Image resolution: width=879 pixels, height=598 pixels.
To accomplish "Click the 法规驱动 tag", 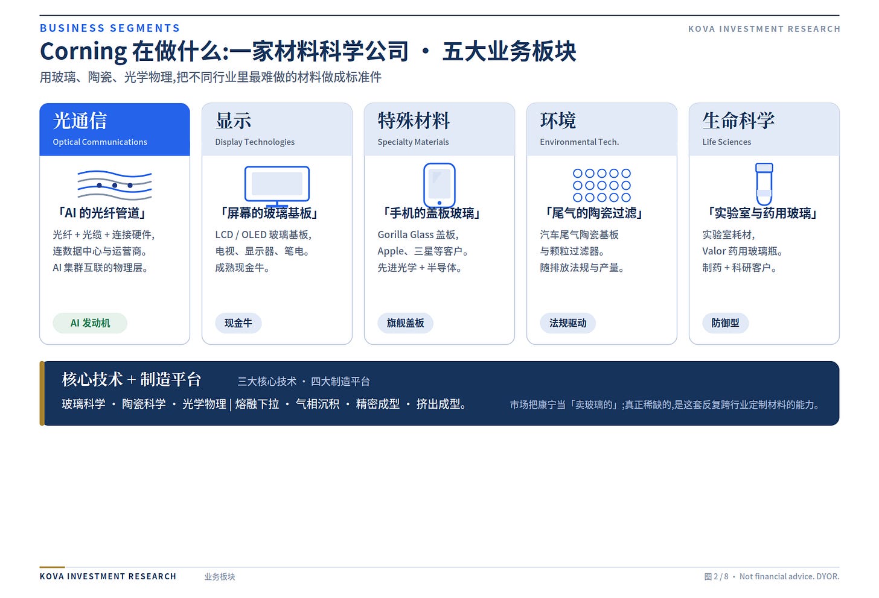I will 568,323.
